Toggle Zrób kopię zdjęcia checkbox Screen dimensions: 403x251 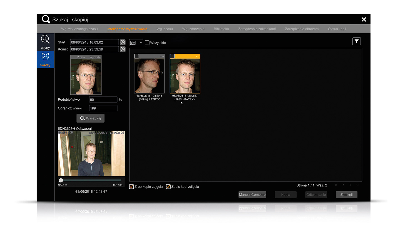[131, 187]
